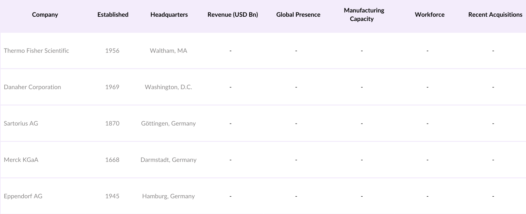526x214 pixels.
Task: Open Thermo Fisher Scientific company entry
Action: tap(36, 51)
